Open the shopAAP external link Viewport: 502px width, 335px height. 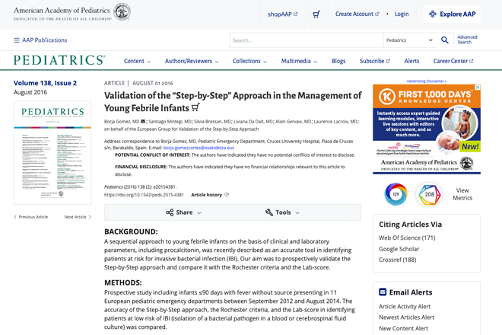pos(282,14)
